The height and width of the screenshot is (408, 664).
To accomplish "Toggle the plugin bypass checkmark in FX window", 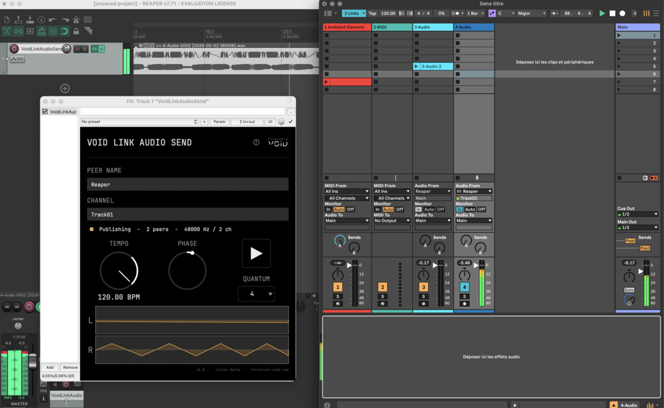I will pos(291,122).
